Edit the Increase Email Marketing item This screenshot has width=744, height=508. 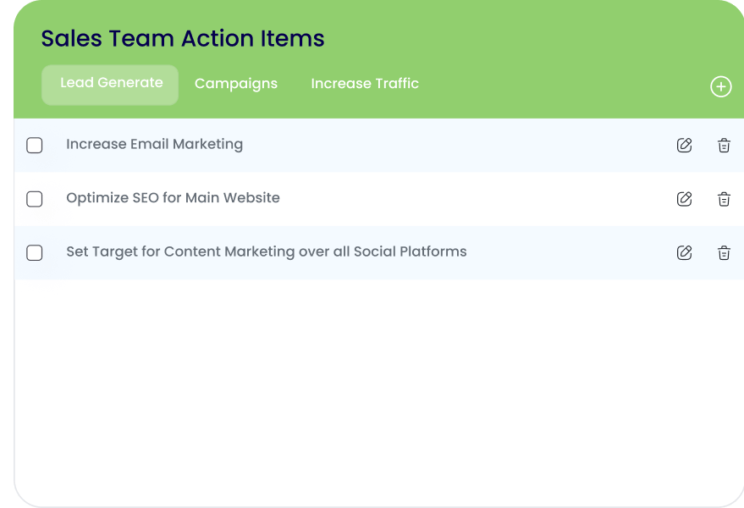coord(684,145)
